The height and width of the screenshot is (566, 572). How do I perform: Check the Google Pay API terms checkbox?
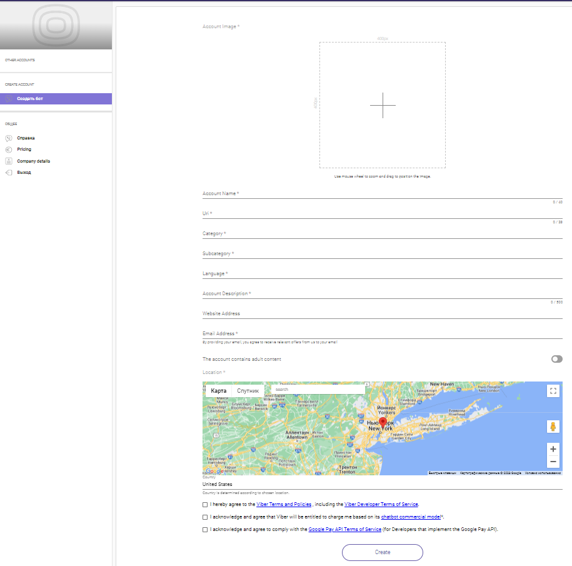point(206,530)
